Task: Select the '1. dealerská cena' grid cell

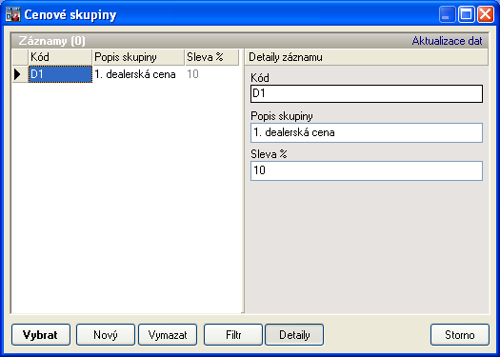Action: tap(138, 74)
